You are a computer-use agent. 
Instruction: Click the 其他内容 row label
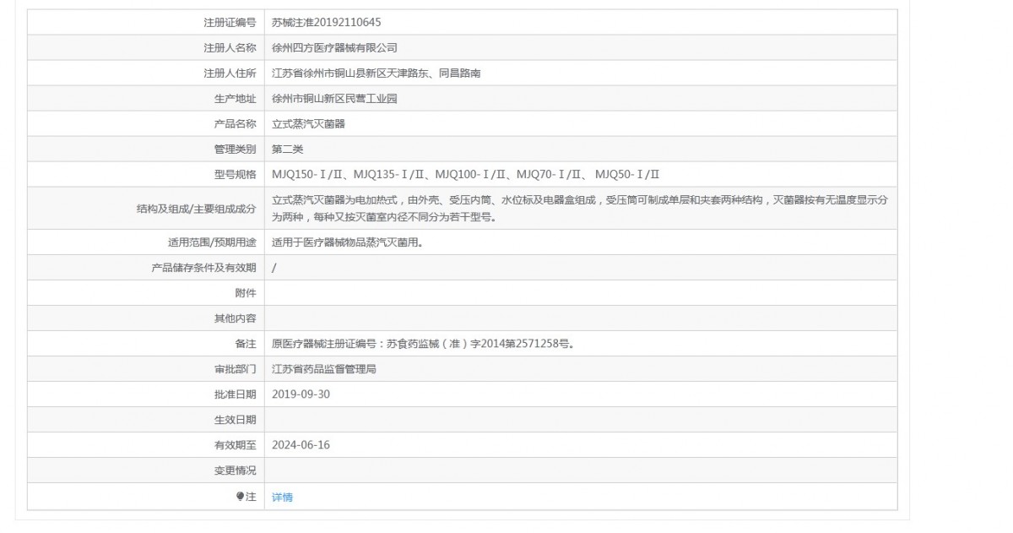coord(235,318)
